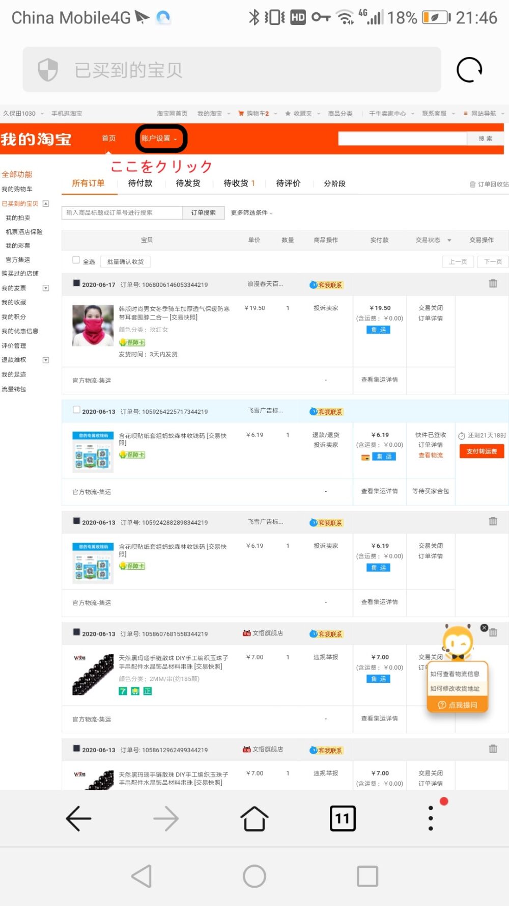The width and height of the screenshot is (509, 906).
Task: Click the 搜索 button in orange header
Action: pyautogui.click(x=485, y=139)
